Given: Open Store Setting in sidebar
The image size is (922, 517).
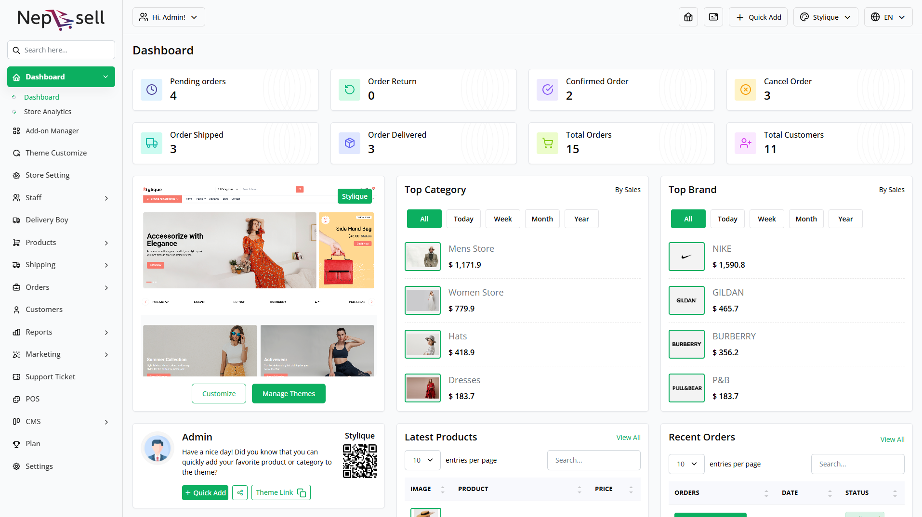Looking at the screenshot, I should click(61, 175).
